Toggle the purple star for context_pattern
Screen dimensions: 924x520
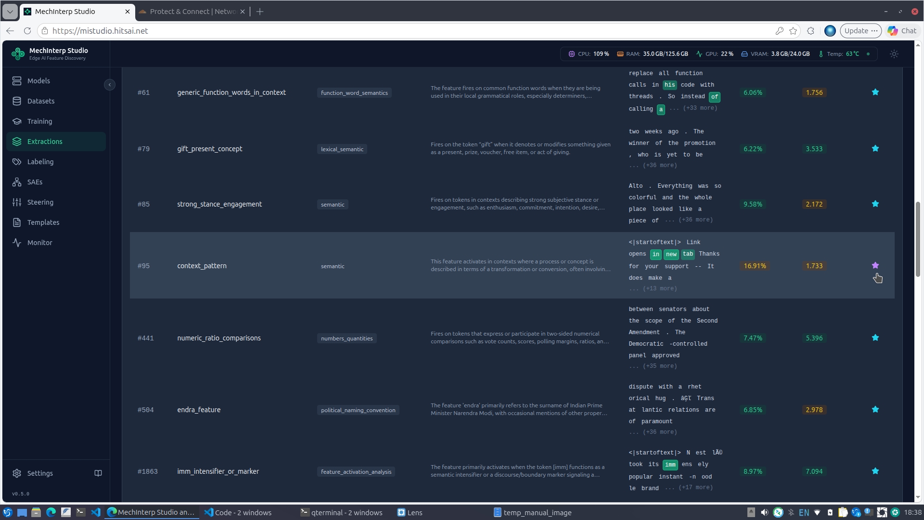875,265
